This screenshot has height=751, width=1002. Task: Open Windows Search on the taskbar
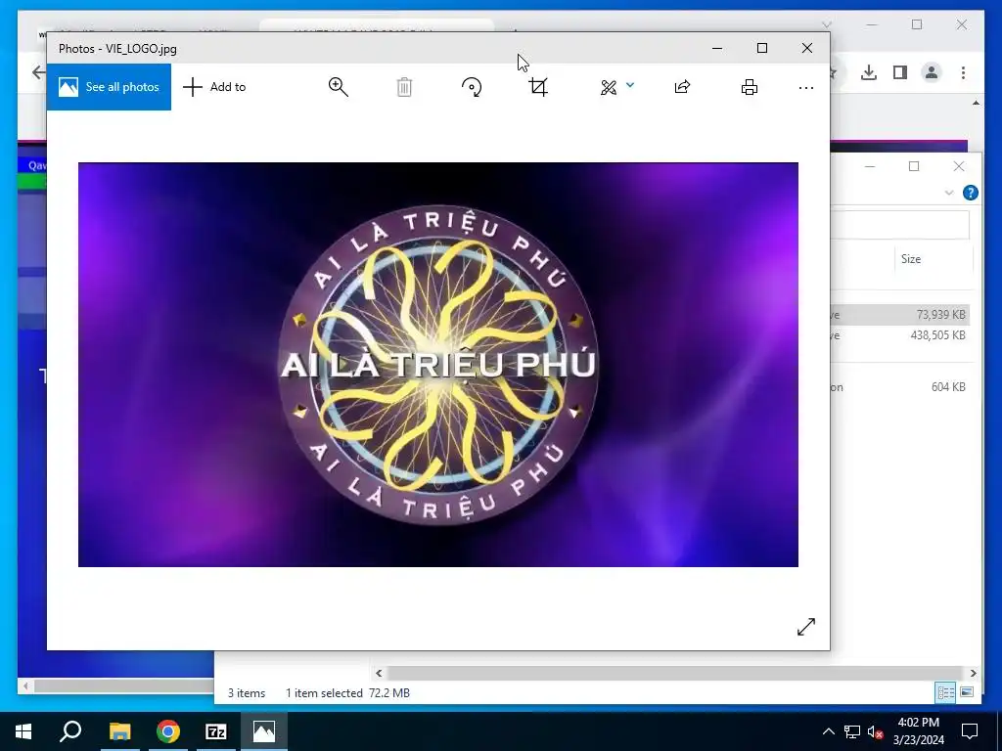point(70,731)
